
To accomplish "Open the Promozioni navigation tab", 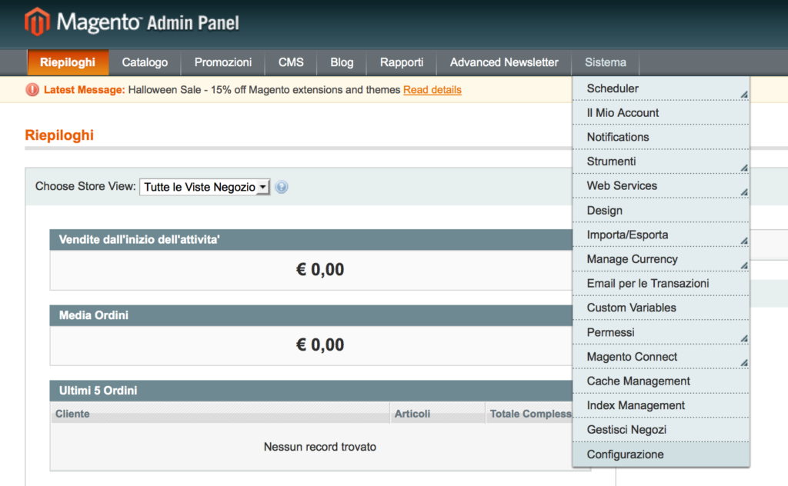I will [x=222, y=62].
